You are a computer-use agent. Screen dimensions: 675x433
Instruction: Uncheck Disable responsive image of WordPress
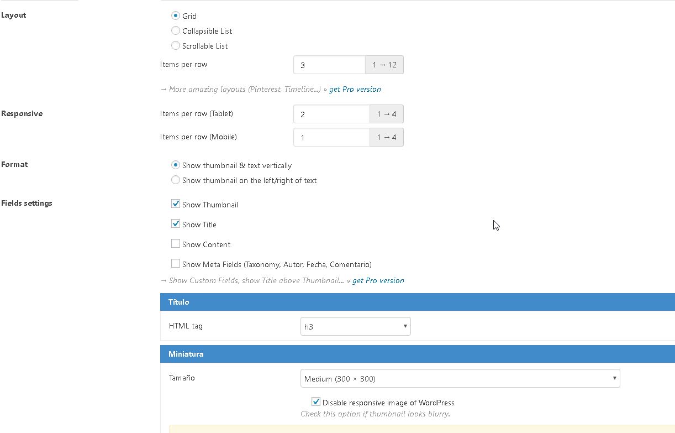tap(316, 402)
